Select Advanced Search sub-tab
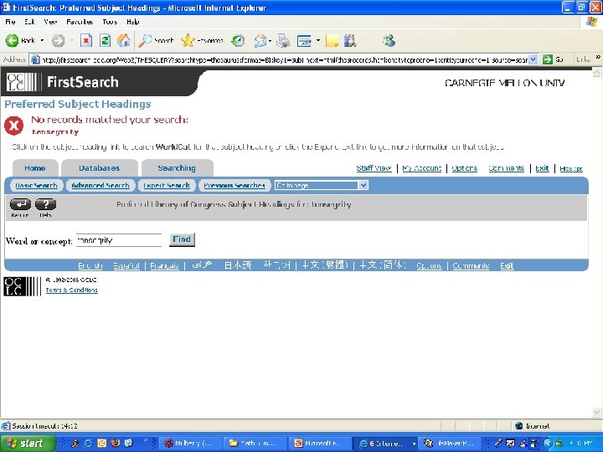Viewport: 603px width, 452px height. point(100,185)
